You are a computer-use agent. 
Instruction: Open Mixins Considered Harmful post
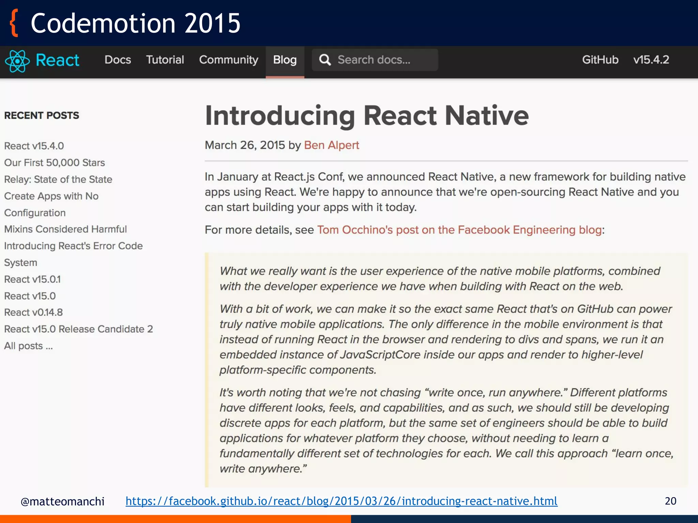65,229
